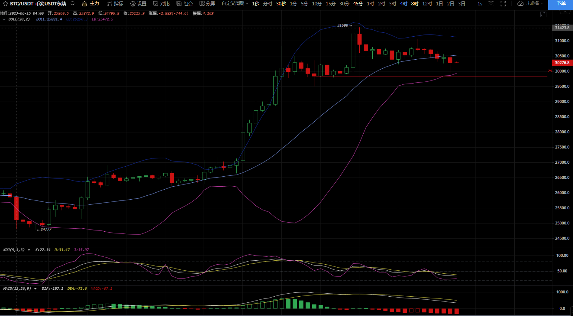Select the 45分 timeframe
Image resolution: width=573 pixels, height=316 pixels.
pos(358,4)
